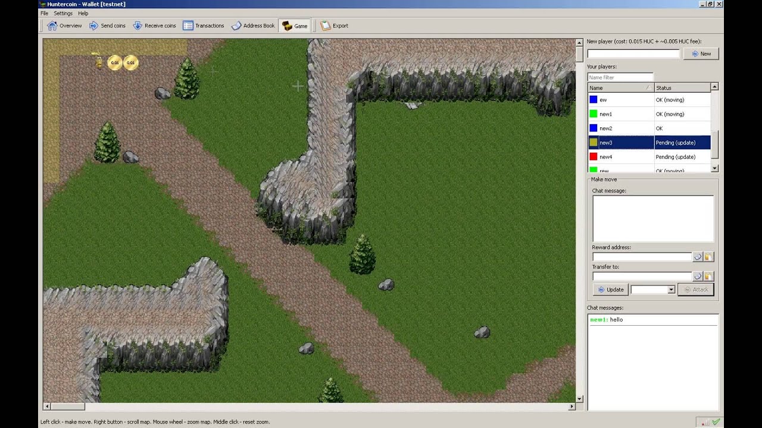This screenshot has height=428, width=762.
Task: Click map vertical scrollbar up arrow
Action: tap(579, 43)
